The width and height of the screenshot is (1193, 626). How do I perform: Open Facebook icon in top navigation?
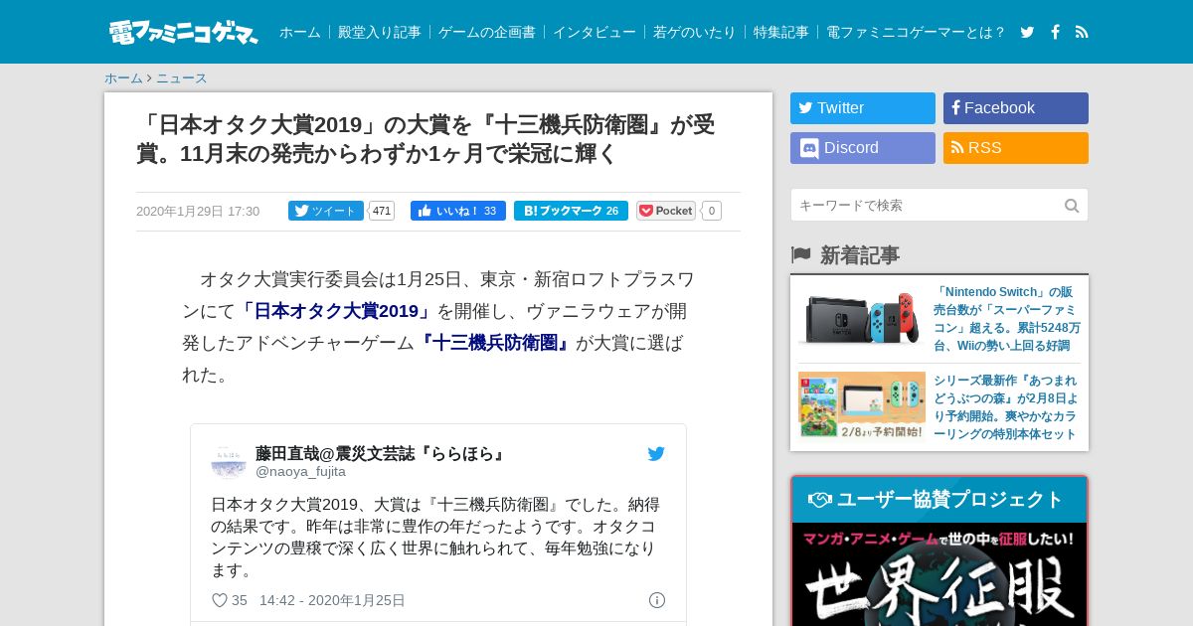pos(1055,32)
